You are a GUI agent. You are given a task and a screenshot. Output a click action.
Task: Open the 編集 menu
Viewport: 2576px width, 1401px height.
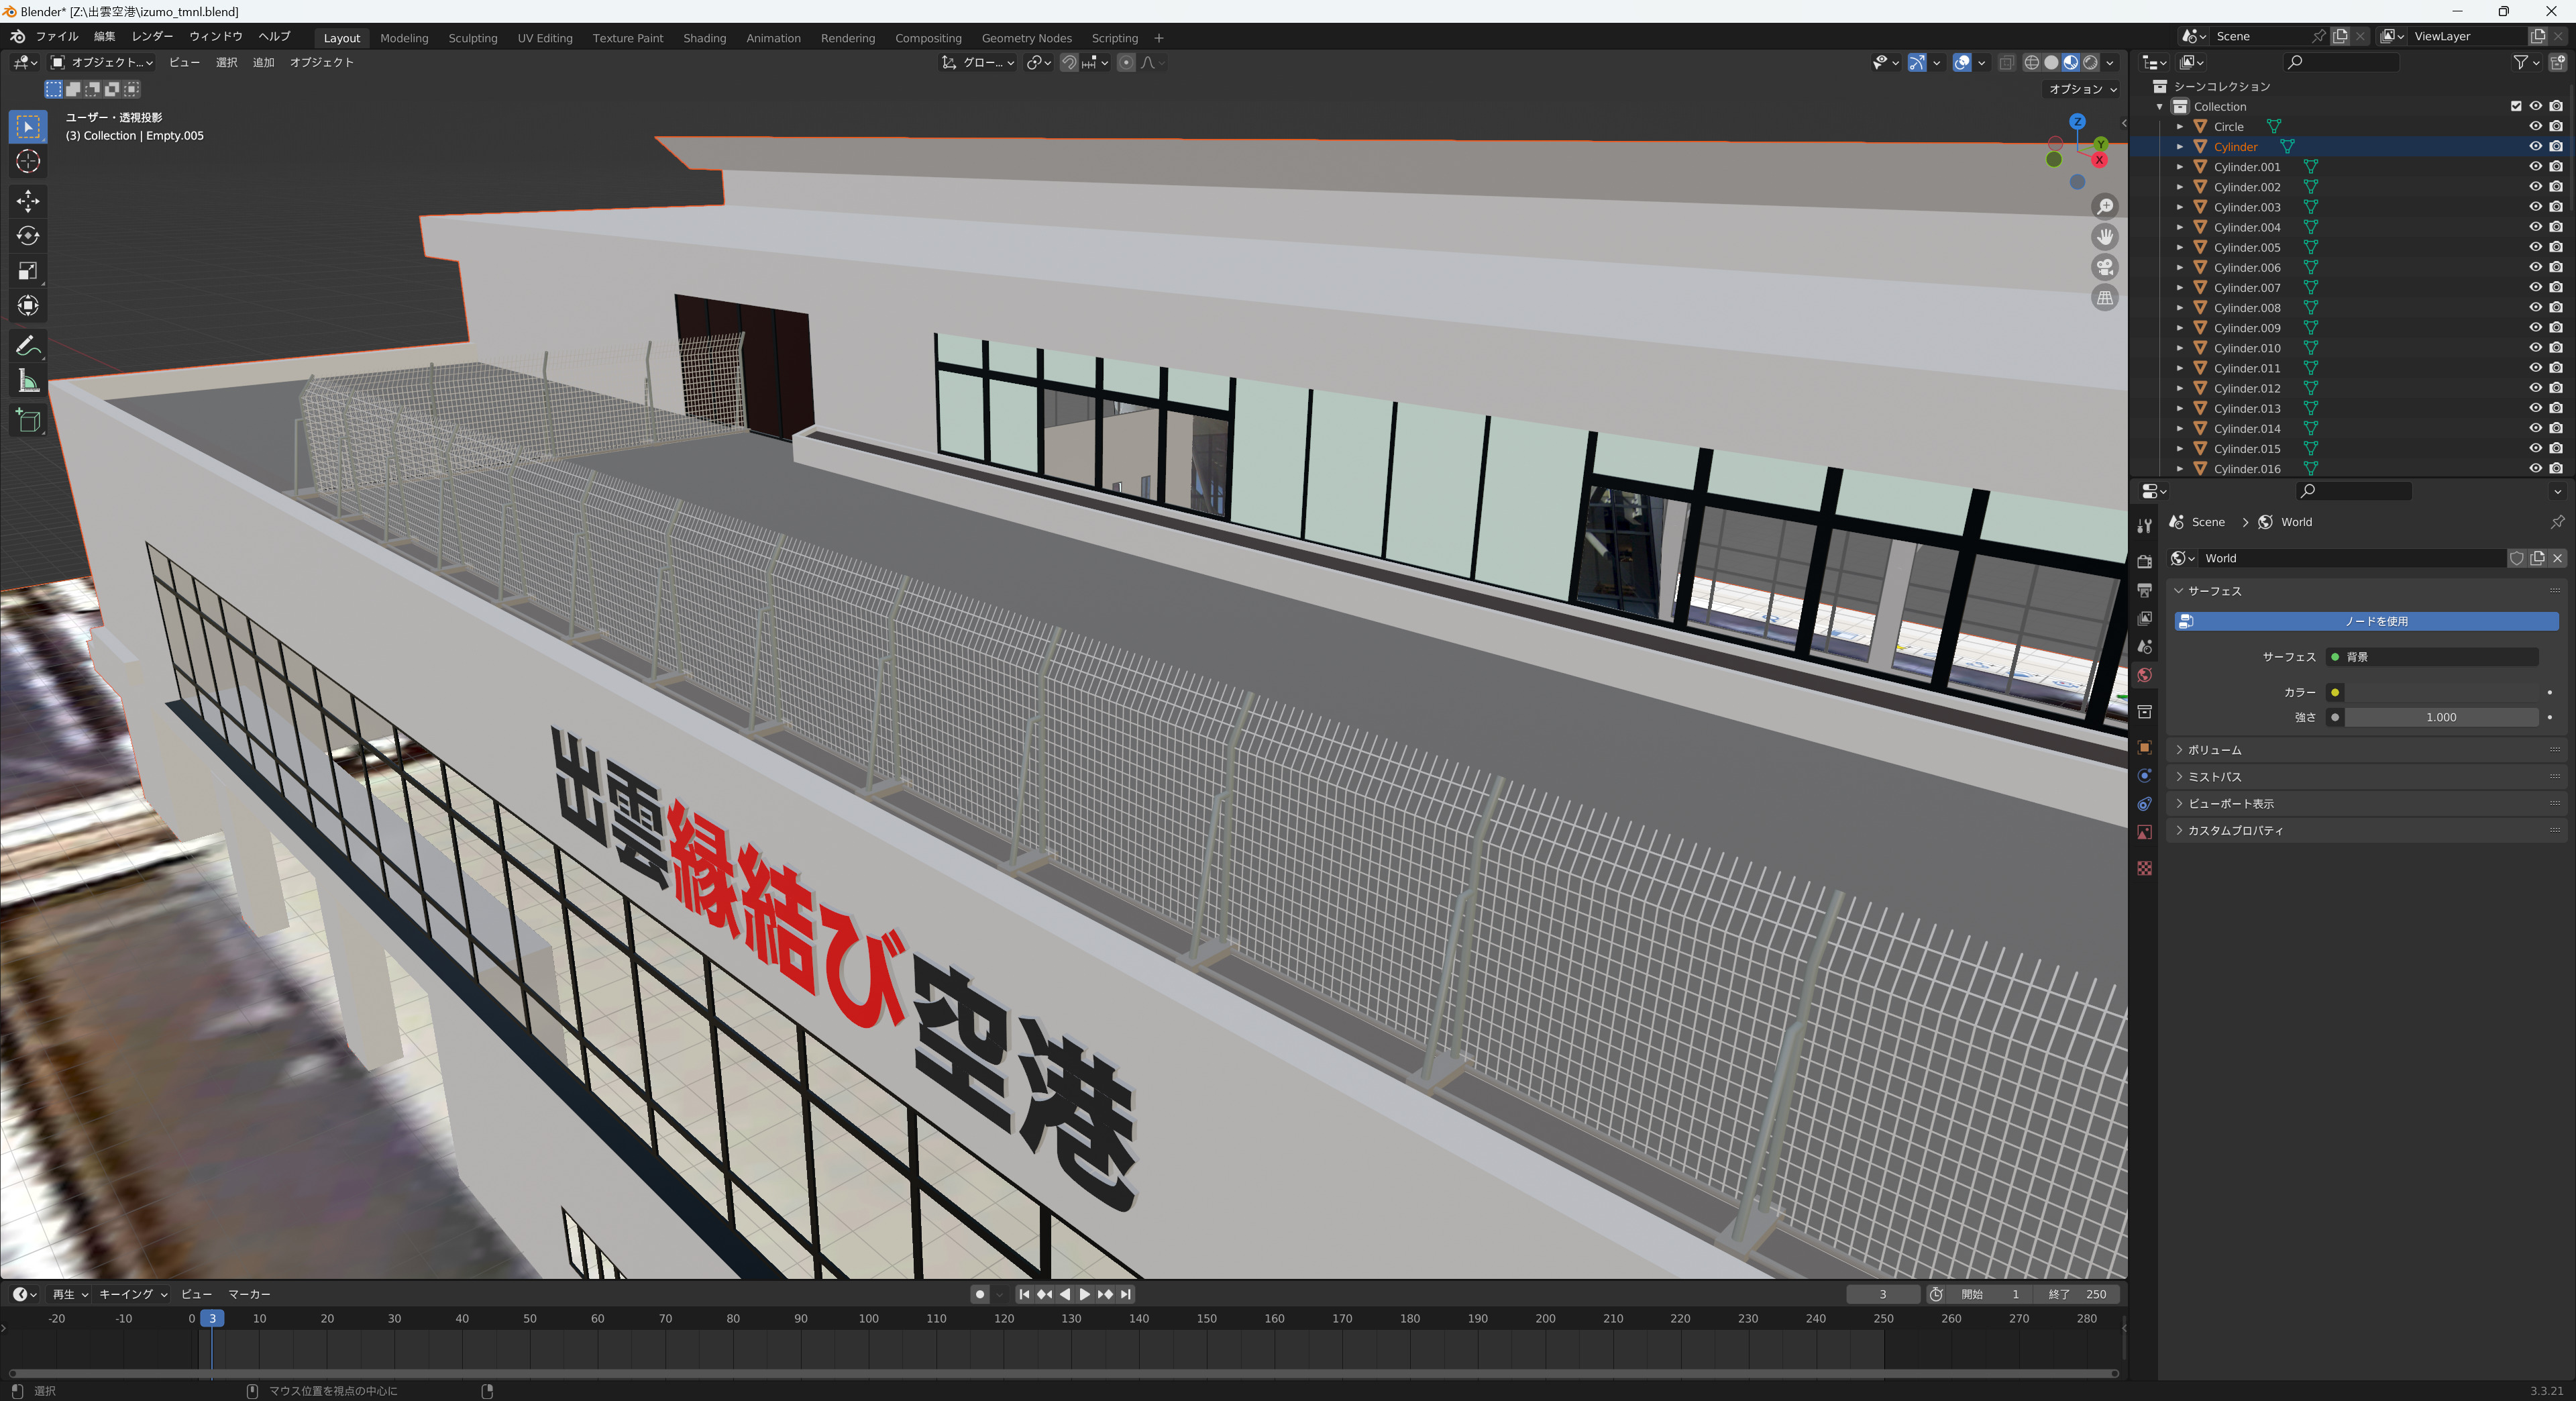pos(105,37)
